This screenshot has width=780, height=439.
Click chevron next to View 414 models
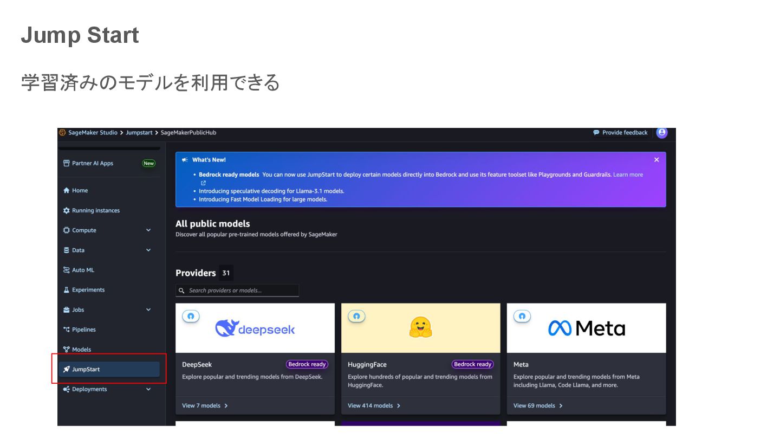pyautogui.click(x=399, y=406)
